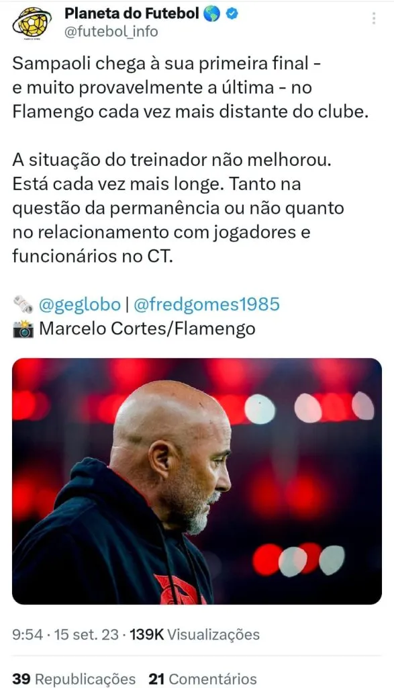View the 21 Comentários list
Screen dimensions: 394x688
tap(203, 679)
